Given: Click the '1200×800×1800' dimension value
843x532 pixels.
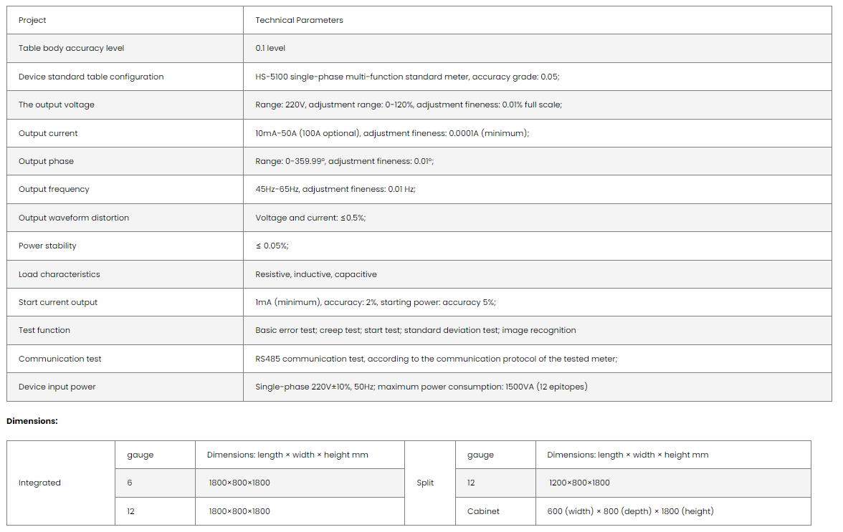Looking at the screenshot, I should click(579, 483).
